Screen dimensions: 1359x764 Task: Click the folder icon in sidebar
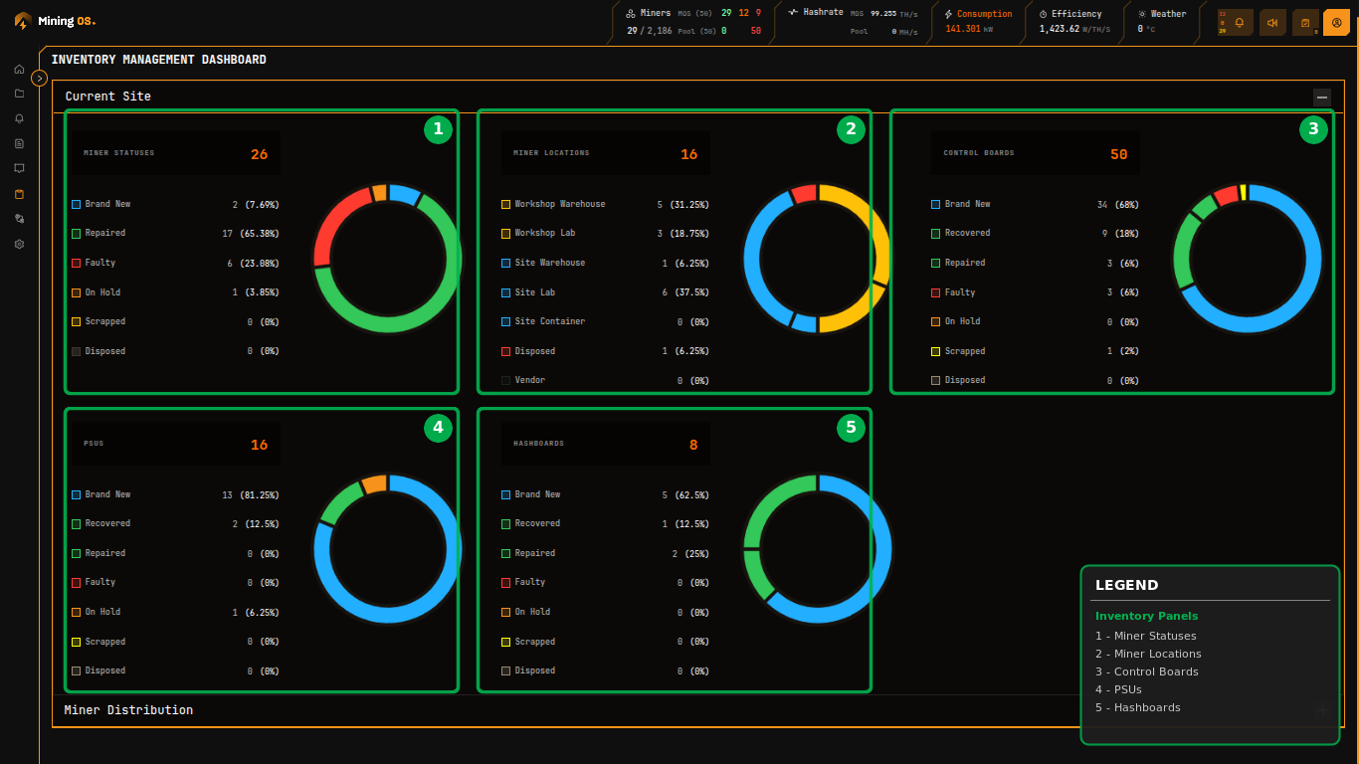pyautogui.click(x=19, y=94)
